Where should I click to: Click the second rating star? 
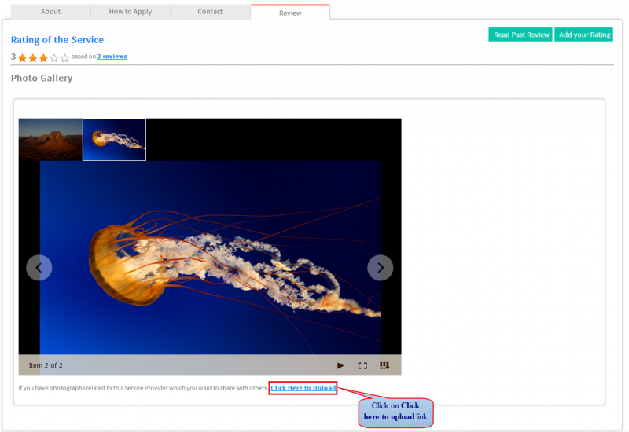[x=33, y=58]
